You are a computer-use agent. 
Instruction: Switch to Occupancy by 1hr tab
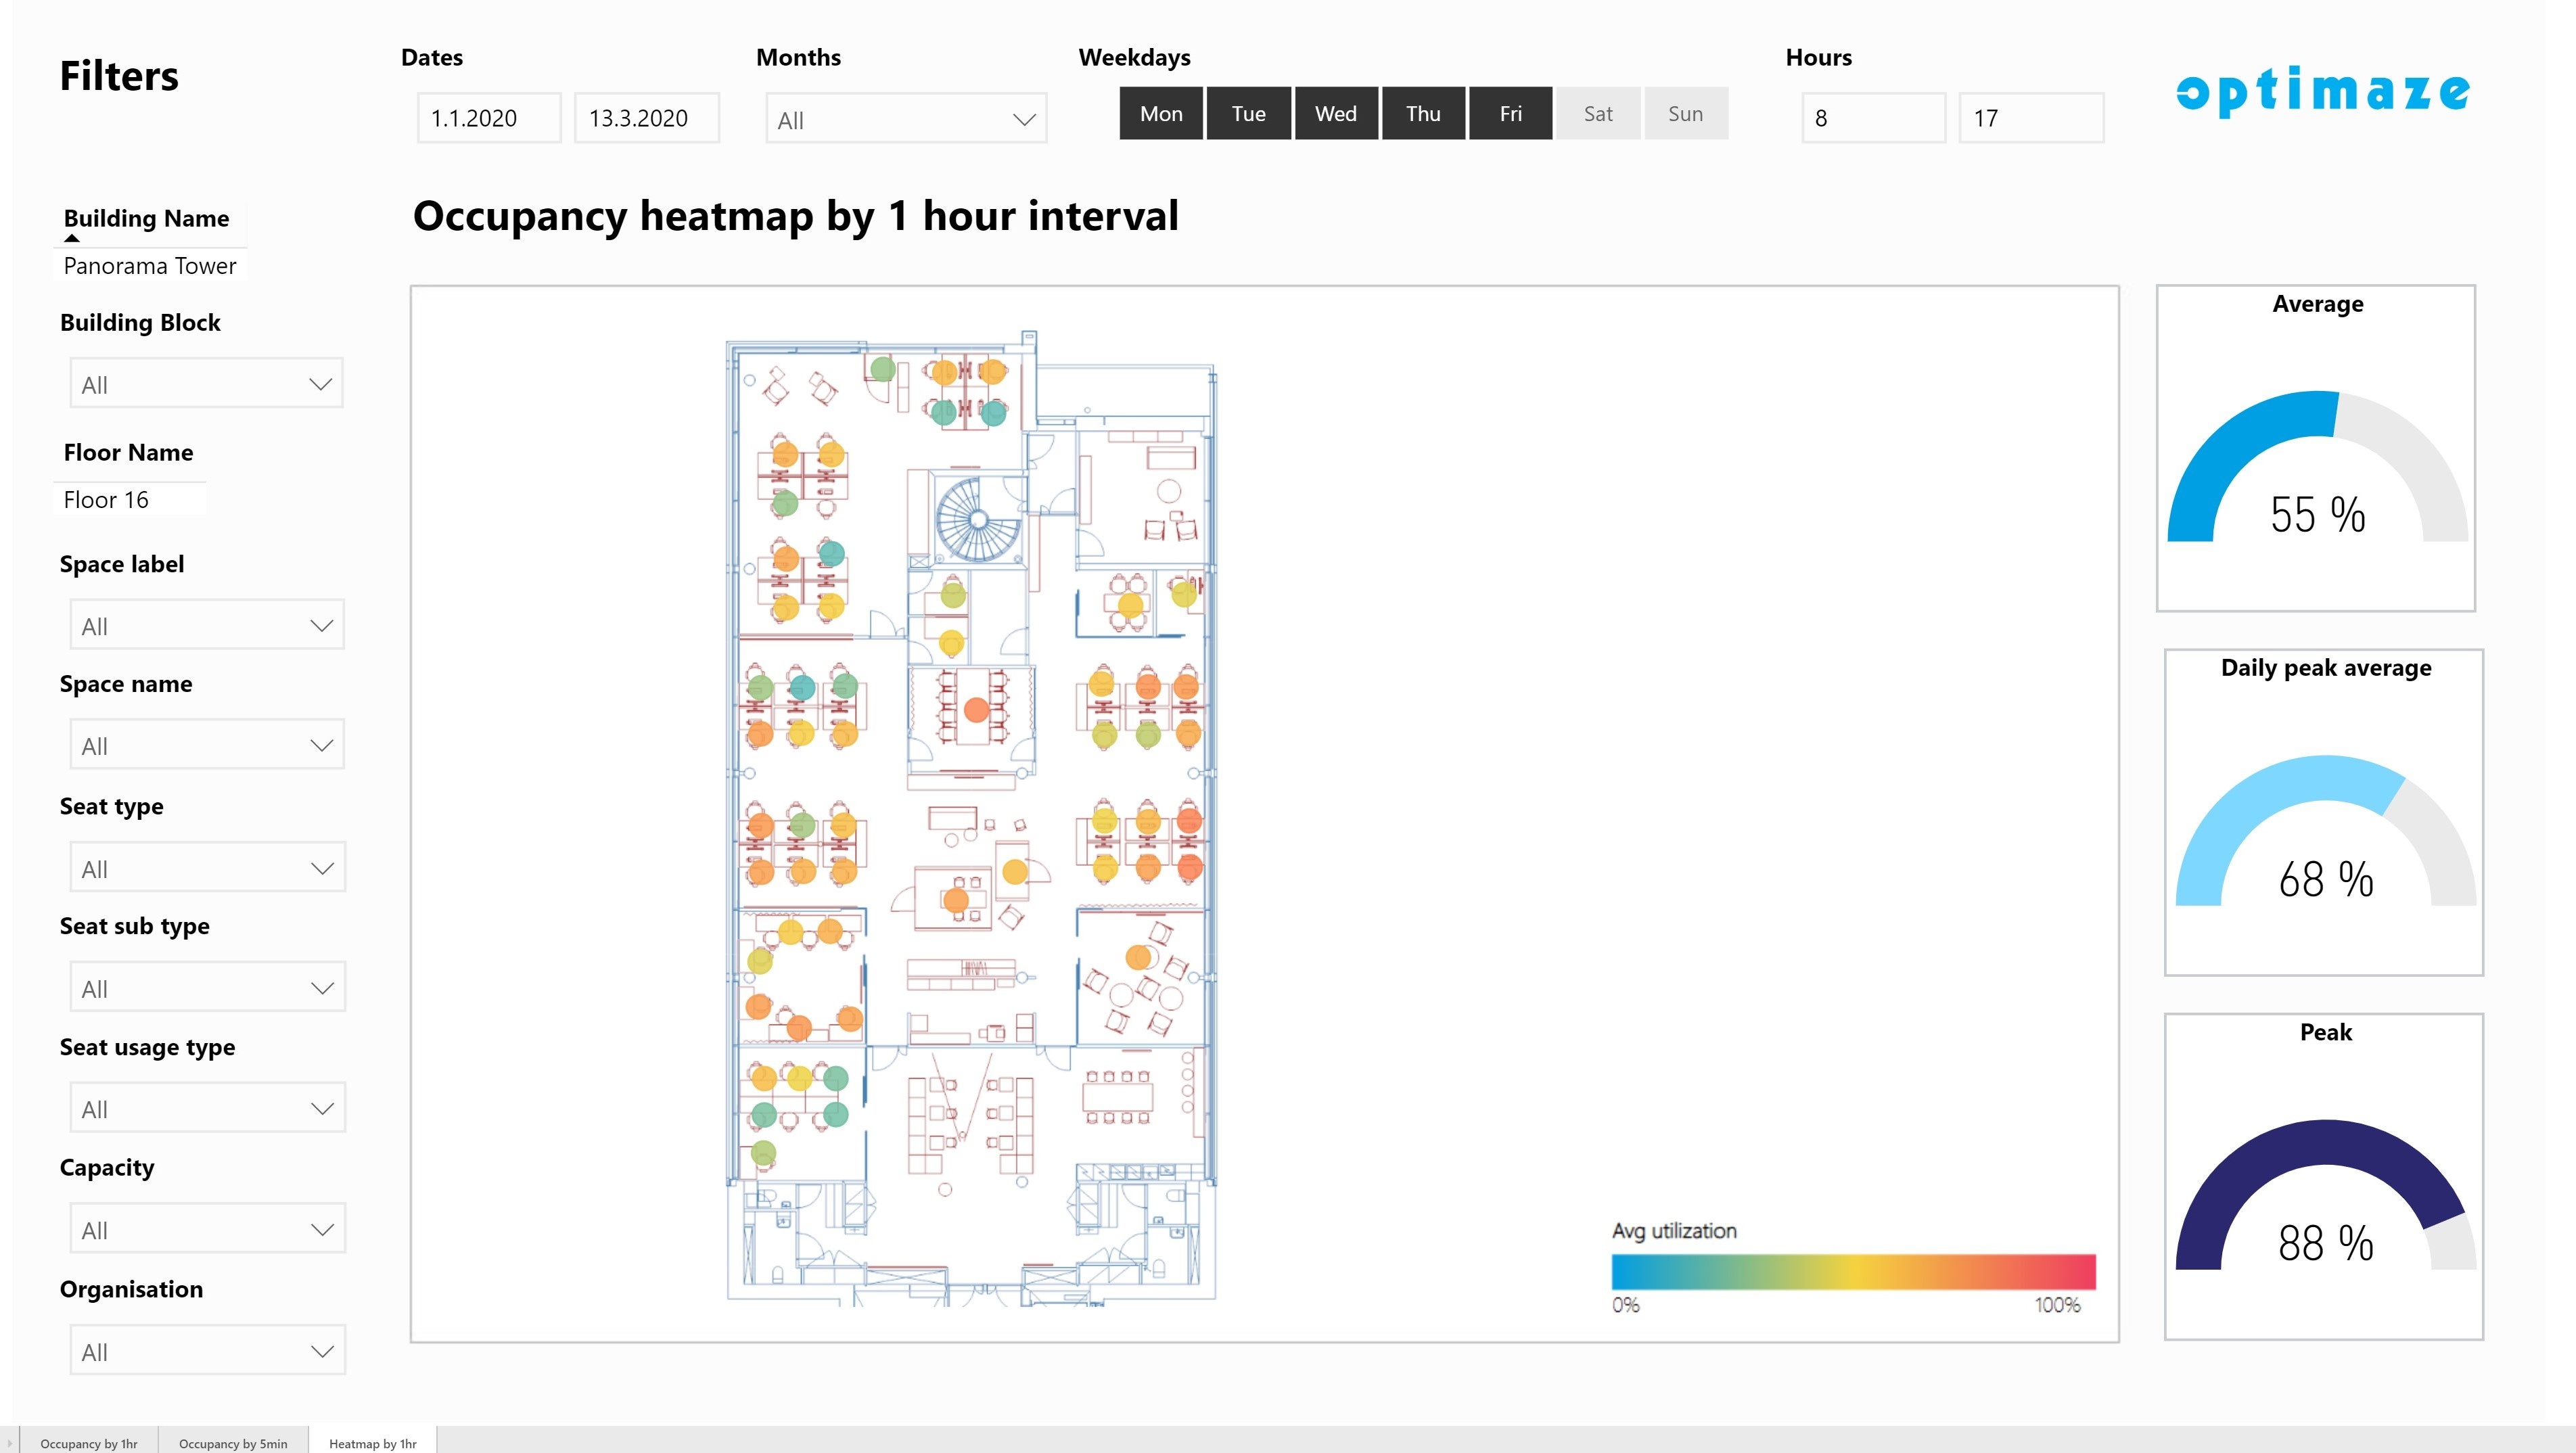pyautogui.click(x=89, y=1443)
